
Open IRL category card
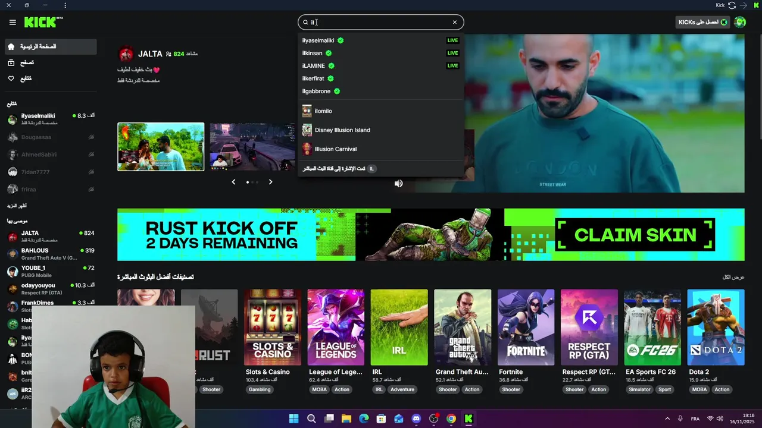pyautogui.click(x=399, y=328)
